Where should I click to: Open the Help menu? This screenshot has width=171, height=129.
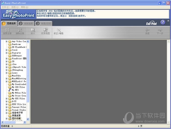(25, 7)
